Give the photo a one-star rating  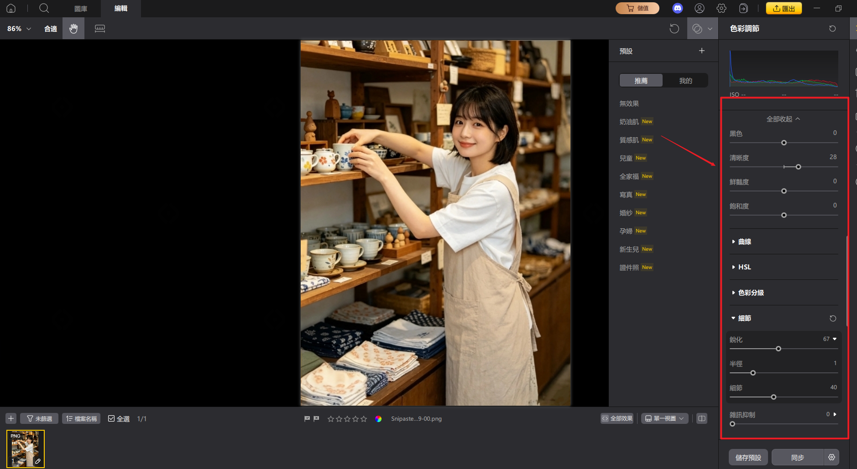[x=331, y=418]
